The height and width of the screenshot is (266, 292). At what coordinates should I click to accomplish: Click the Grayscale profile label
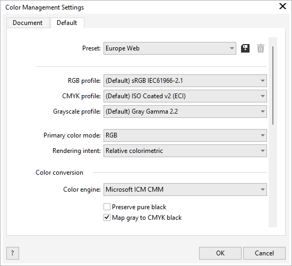pos(77,111)
